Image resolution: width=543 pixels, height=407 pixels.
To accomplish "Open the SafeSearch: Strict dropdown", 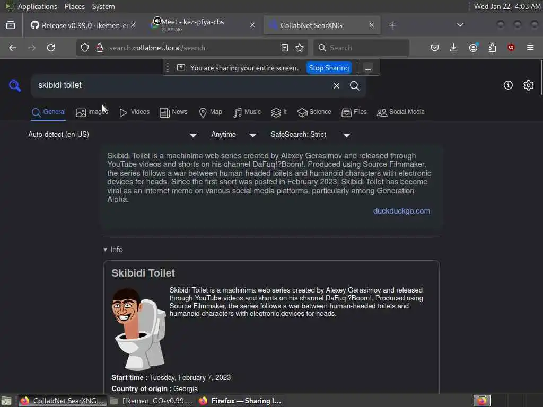I will pos(311,135).
